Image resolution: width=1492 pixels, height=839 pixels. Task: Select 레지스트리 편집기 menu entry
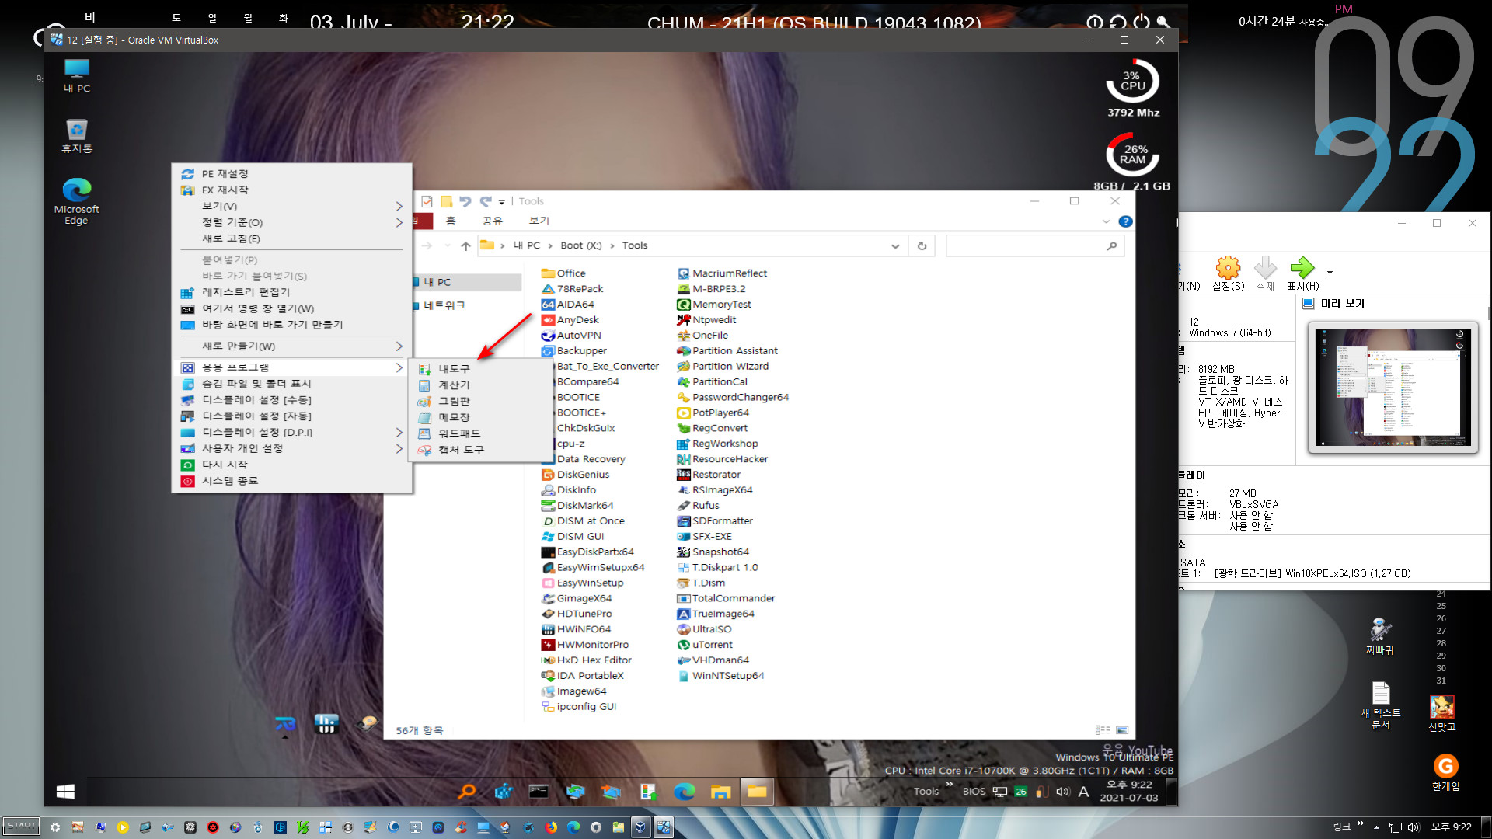tap(292, 293)
